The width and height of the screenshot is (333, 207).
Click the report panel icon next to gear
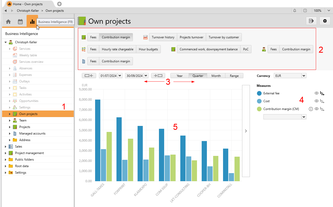311,21
